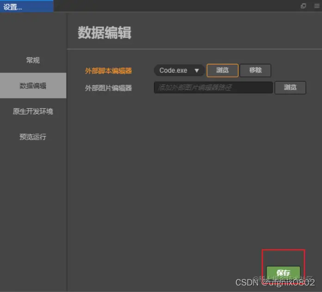
Task: Click the pop-out window icon
Action: 303,6
